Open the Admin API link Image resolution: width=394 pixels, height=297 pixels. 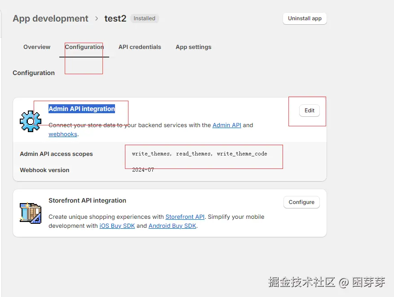tap(226, 125)
